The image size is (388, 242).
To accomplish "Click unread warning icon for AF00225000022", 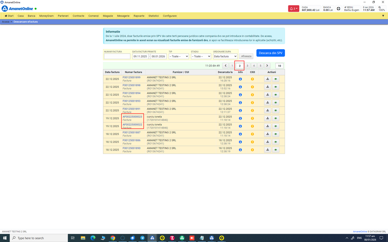I will click(x=252, y=126).
